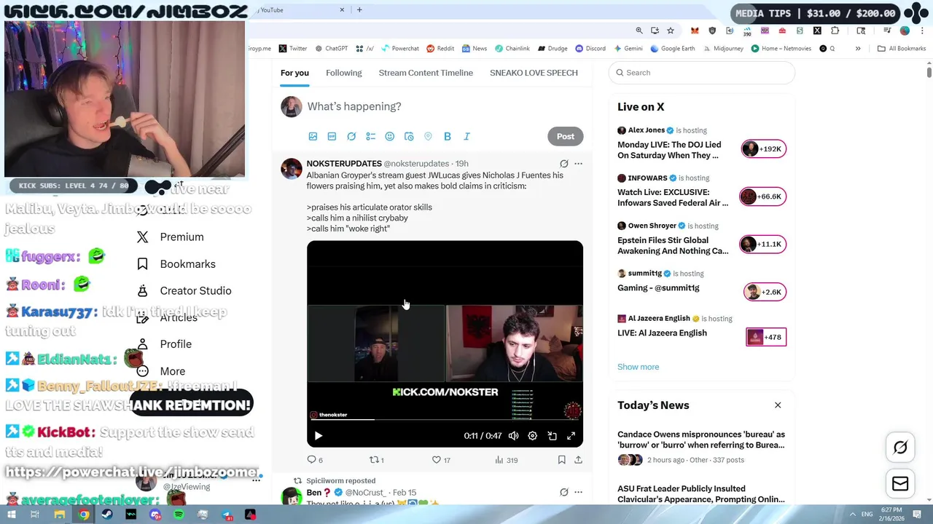Image resolution: width=933 pixels, height=524 pixels.
Task: Like the NOKSTERUPDATES post
Action: click(x=441, y=460)
